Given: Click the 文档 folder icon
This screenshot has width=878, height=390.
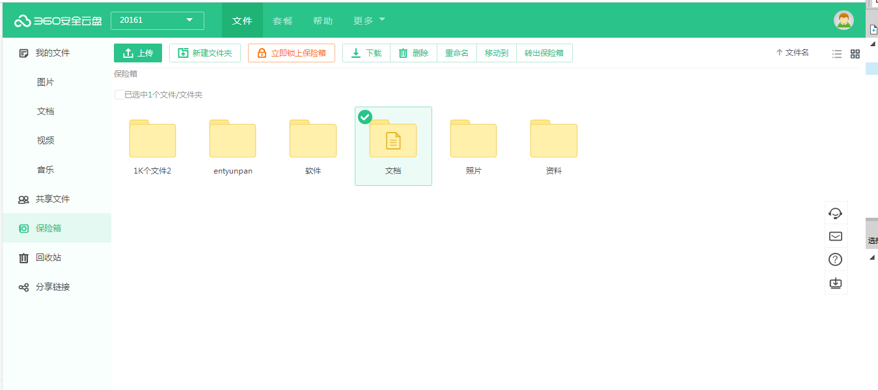Looking at the screenshot, I should point(393,138).
